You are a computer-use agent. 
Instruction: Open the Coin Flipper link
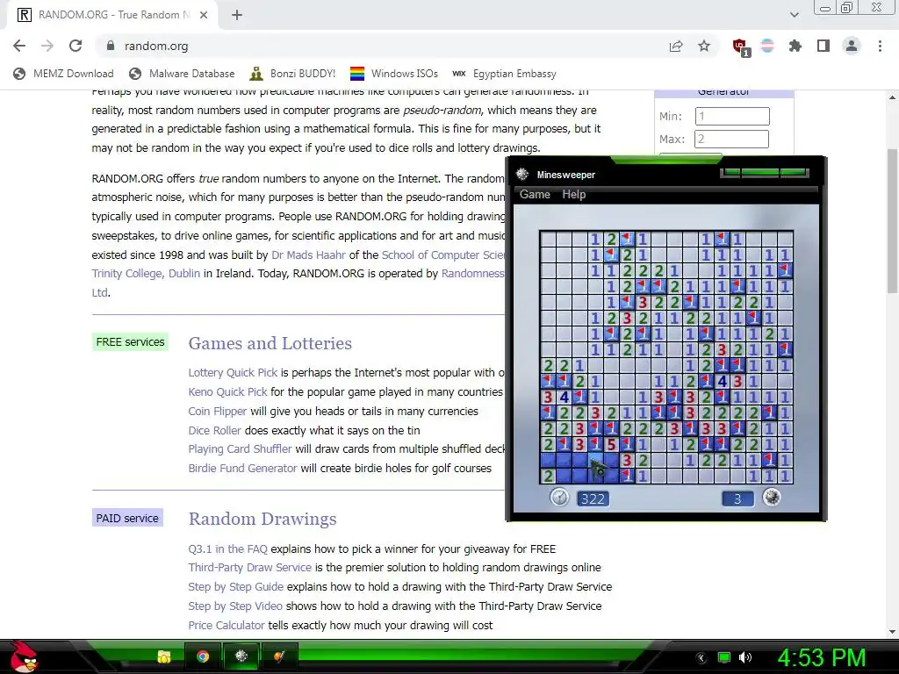pyautogui.click(x=218, y=412)
